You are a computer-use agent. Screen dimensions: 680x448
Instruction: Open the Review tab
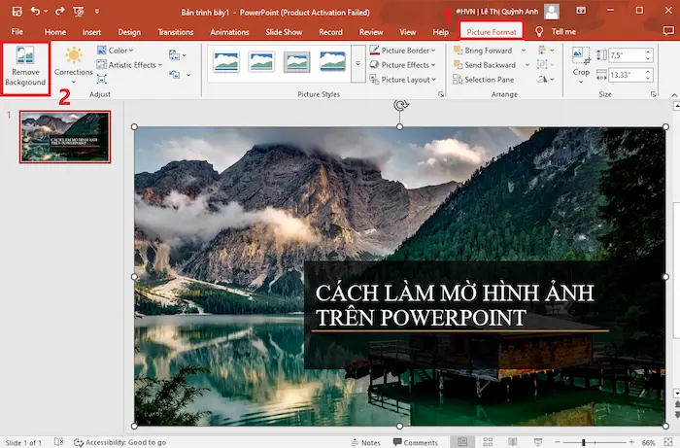click(x=371, y=32)
